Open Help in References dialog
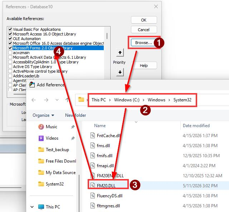This screenshot has height=212, width=229. point(144,65)
